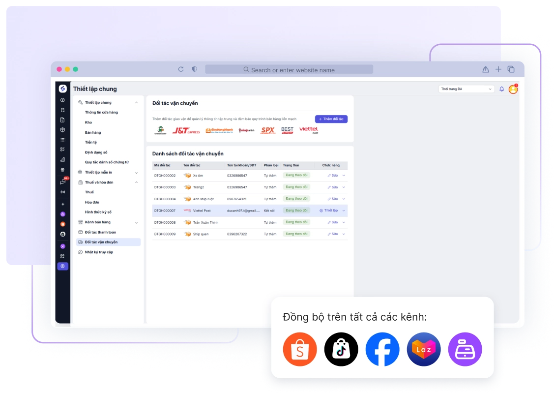Open the Tiền tệ settings page
554x393 pixels.
click(91, 142)
